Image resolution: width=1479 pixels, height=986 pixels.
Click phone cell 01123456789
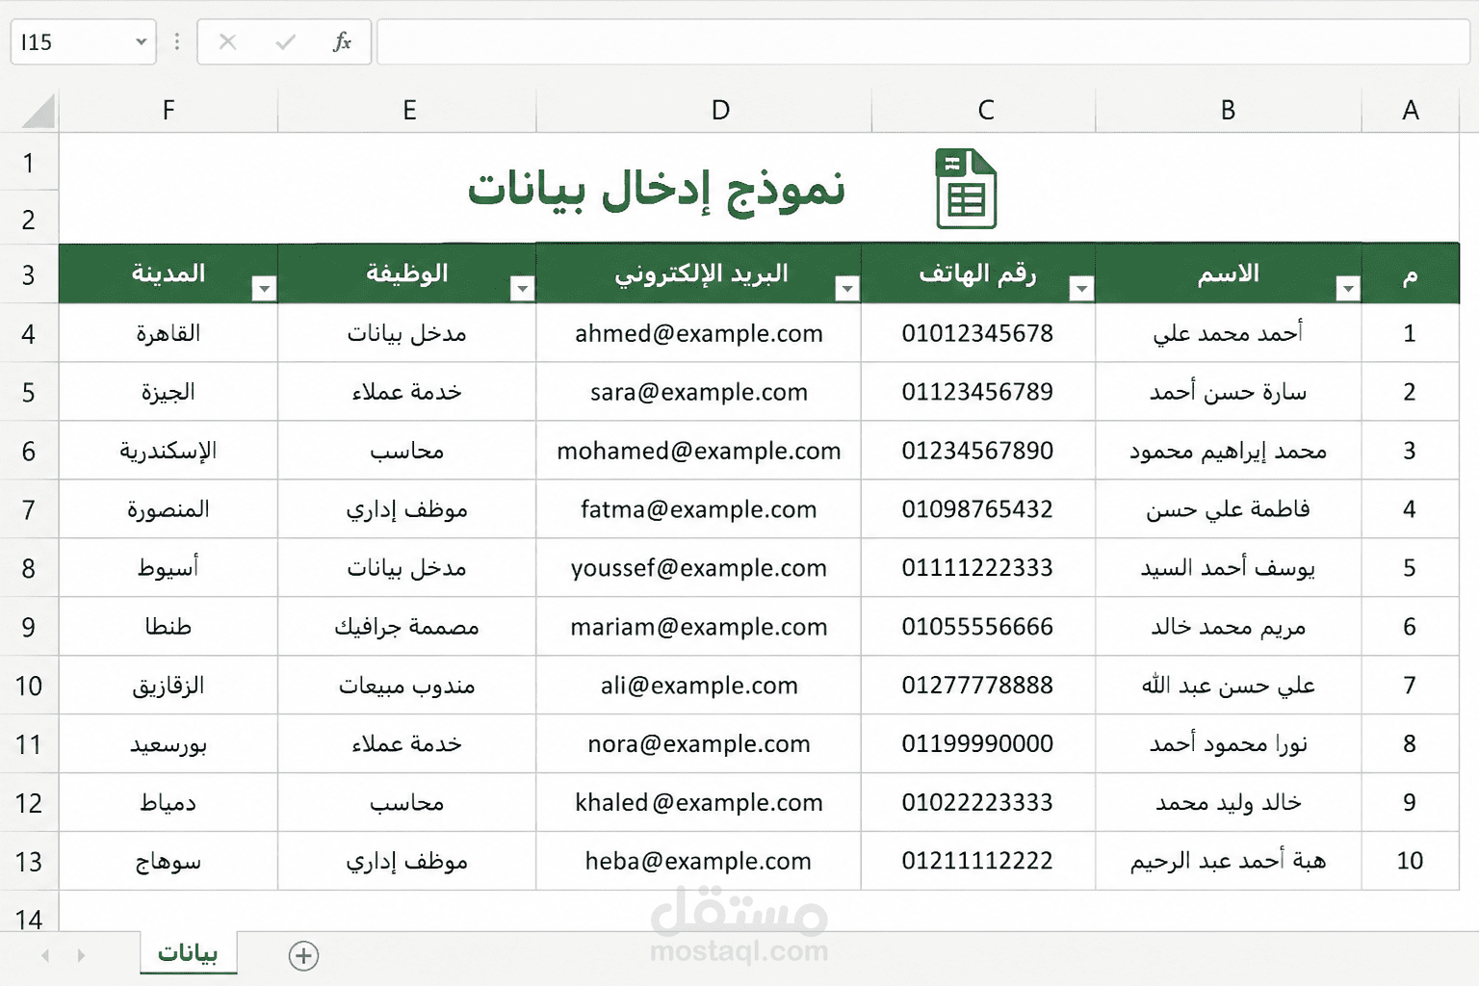(978, 392)
